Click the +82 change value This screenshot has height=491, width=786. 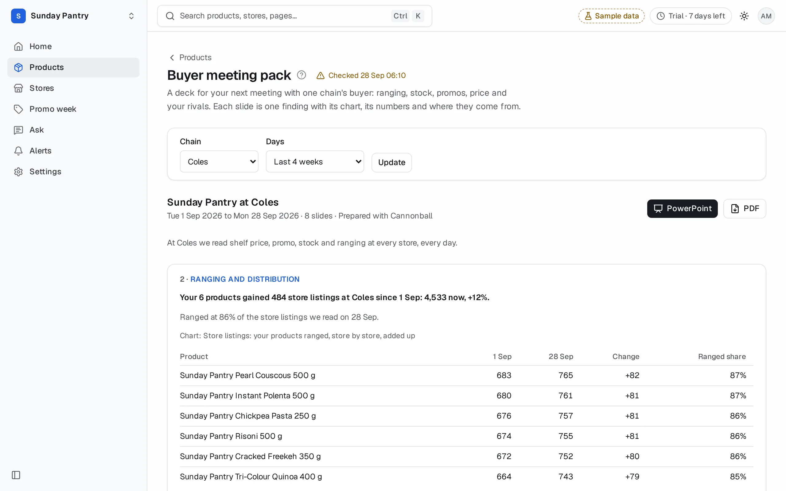tap(632, 375)
